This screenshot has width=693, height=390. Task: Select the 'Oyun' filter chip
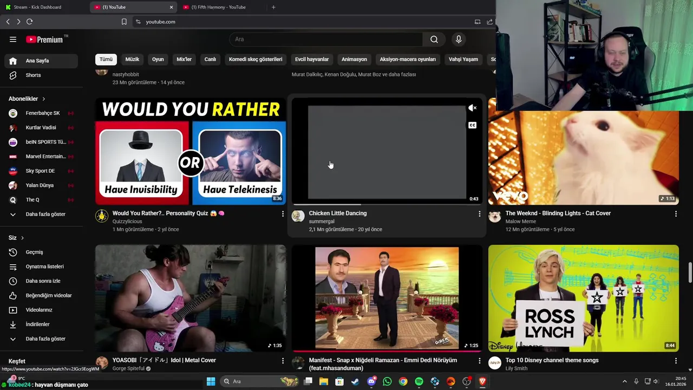(x=158, y=59)
